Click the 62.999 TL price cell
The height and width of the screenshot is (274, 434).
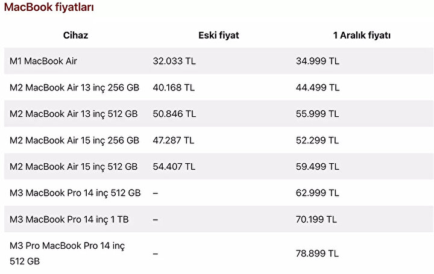pyautogui.click(x=318, y=193)
